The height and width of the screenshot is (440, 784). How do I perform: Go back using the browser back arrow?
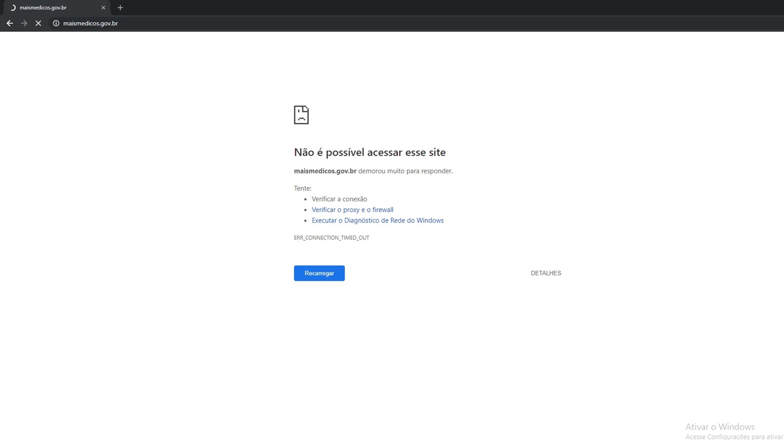pos(9,23)
